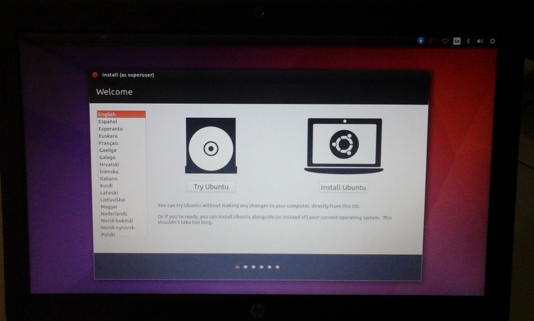Viewport: 534px width, 321px height.
Task: Click the first slideshow progress dot
Action: [x=238, y=267]
